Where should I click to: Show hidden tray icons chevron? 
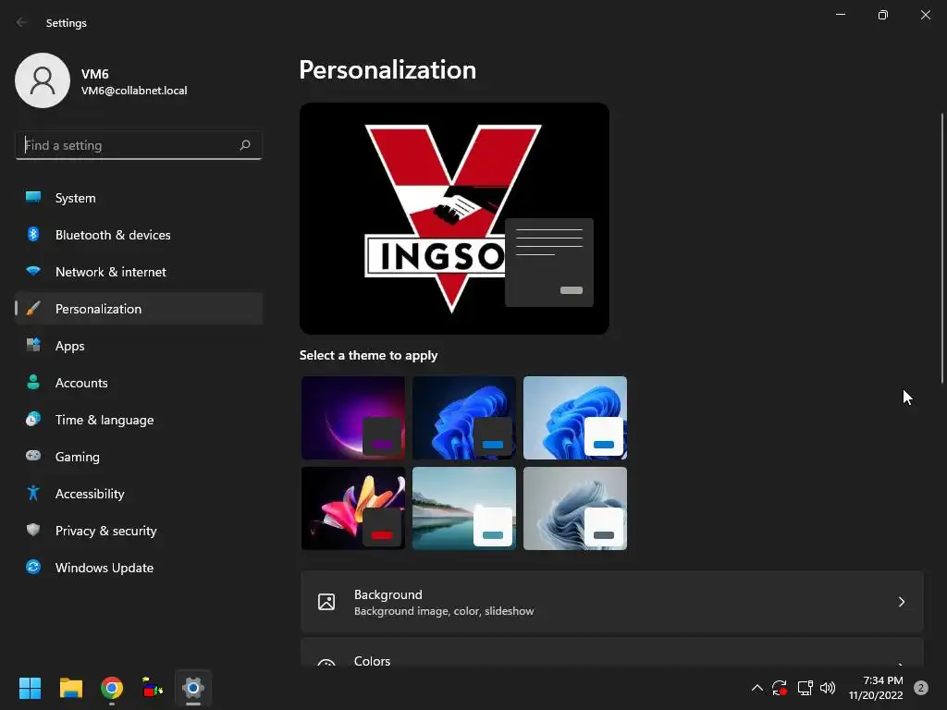756,688
